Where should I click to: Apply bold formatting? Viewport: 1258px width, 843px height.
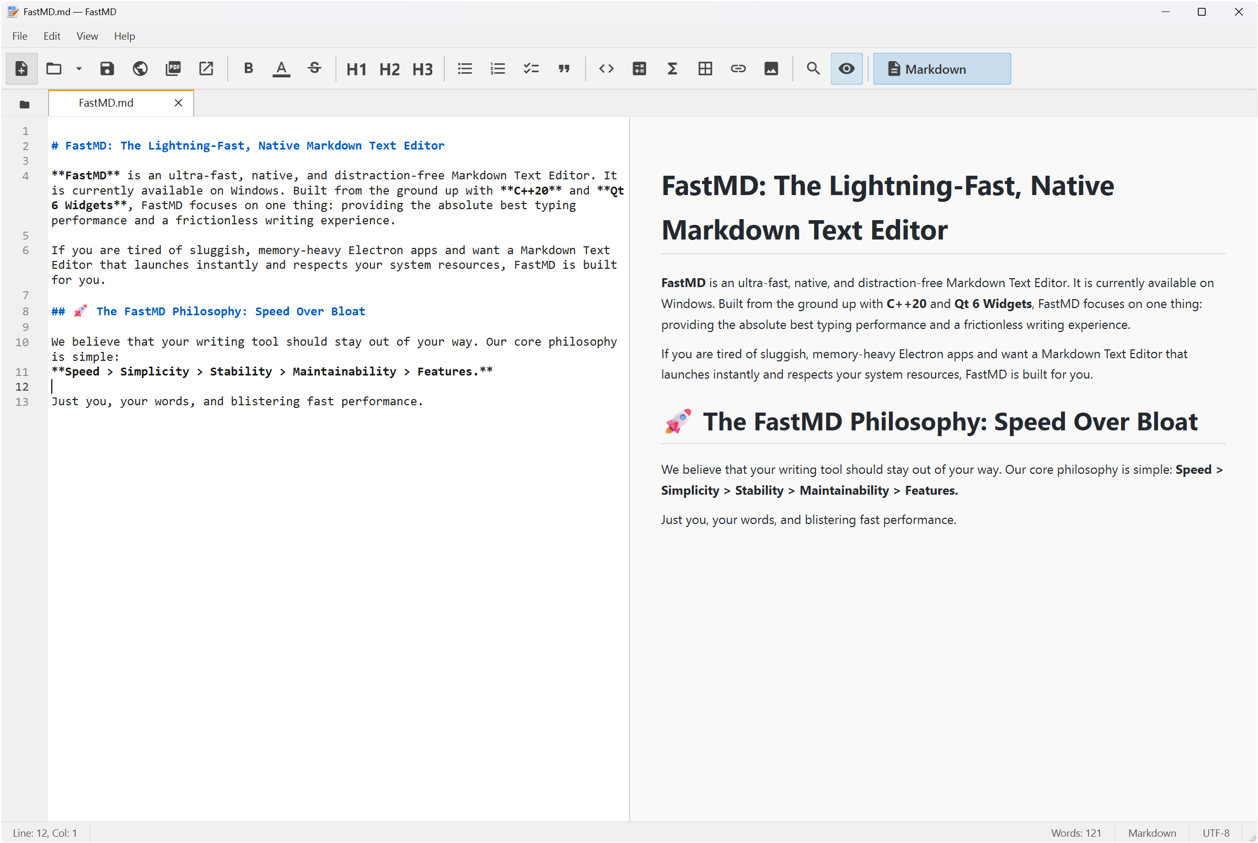248,69
